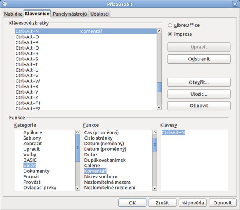
Task: Click the Upravit button
Action: (x=199, y=47)
